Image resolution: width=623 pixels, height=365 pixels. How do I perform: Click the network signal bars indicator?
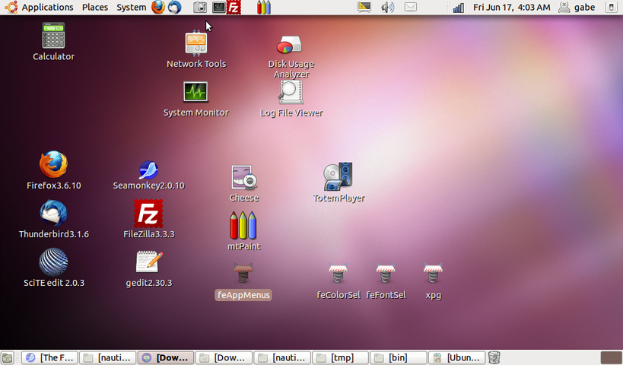pyautogui.click(x=458, y=7)
